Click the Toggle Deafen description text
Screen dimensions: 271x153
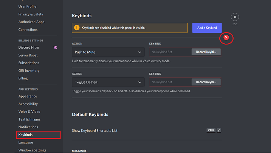pyautogui.click(x=131, y=91)
